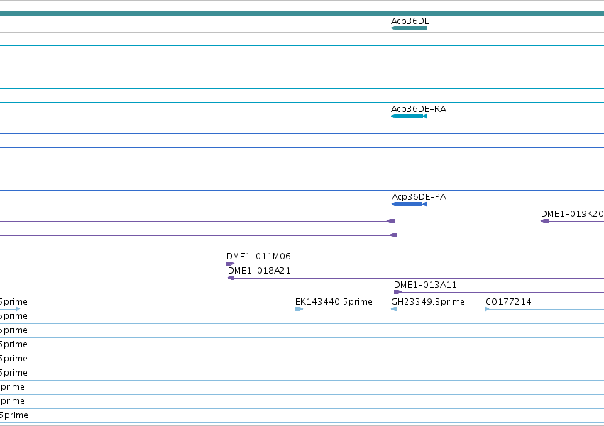The height and width of the screenshot is (426, 604).
Task: Select the small arrowhead under CO177214
Action: (488, 309)
